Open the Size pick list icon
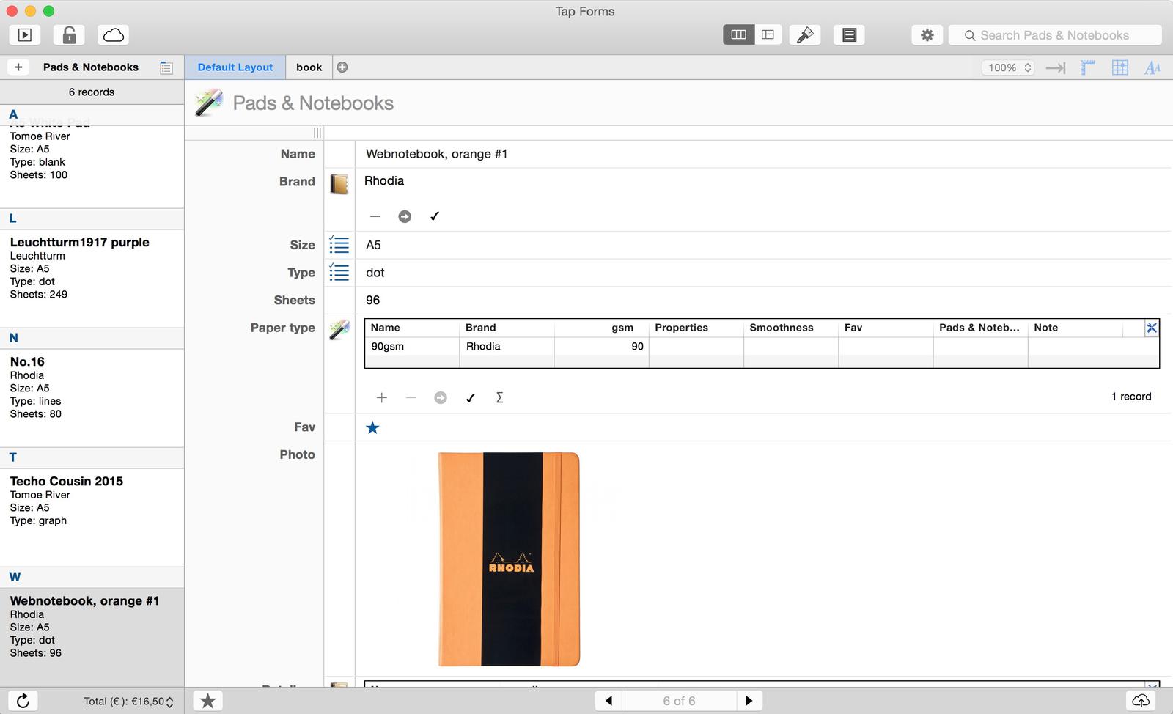1173x714 pixels. point(339,245)
